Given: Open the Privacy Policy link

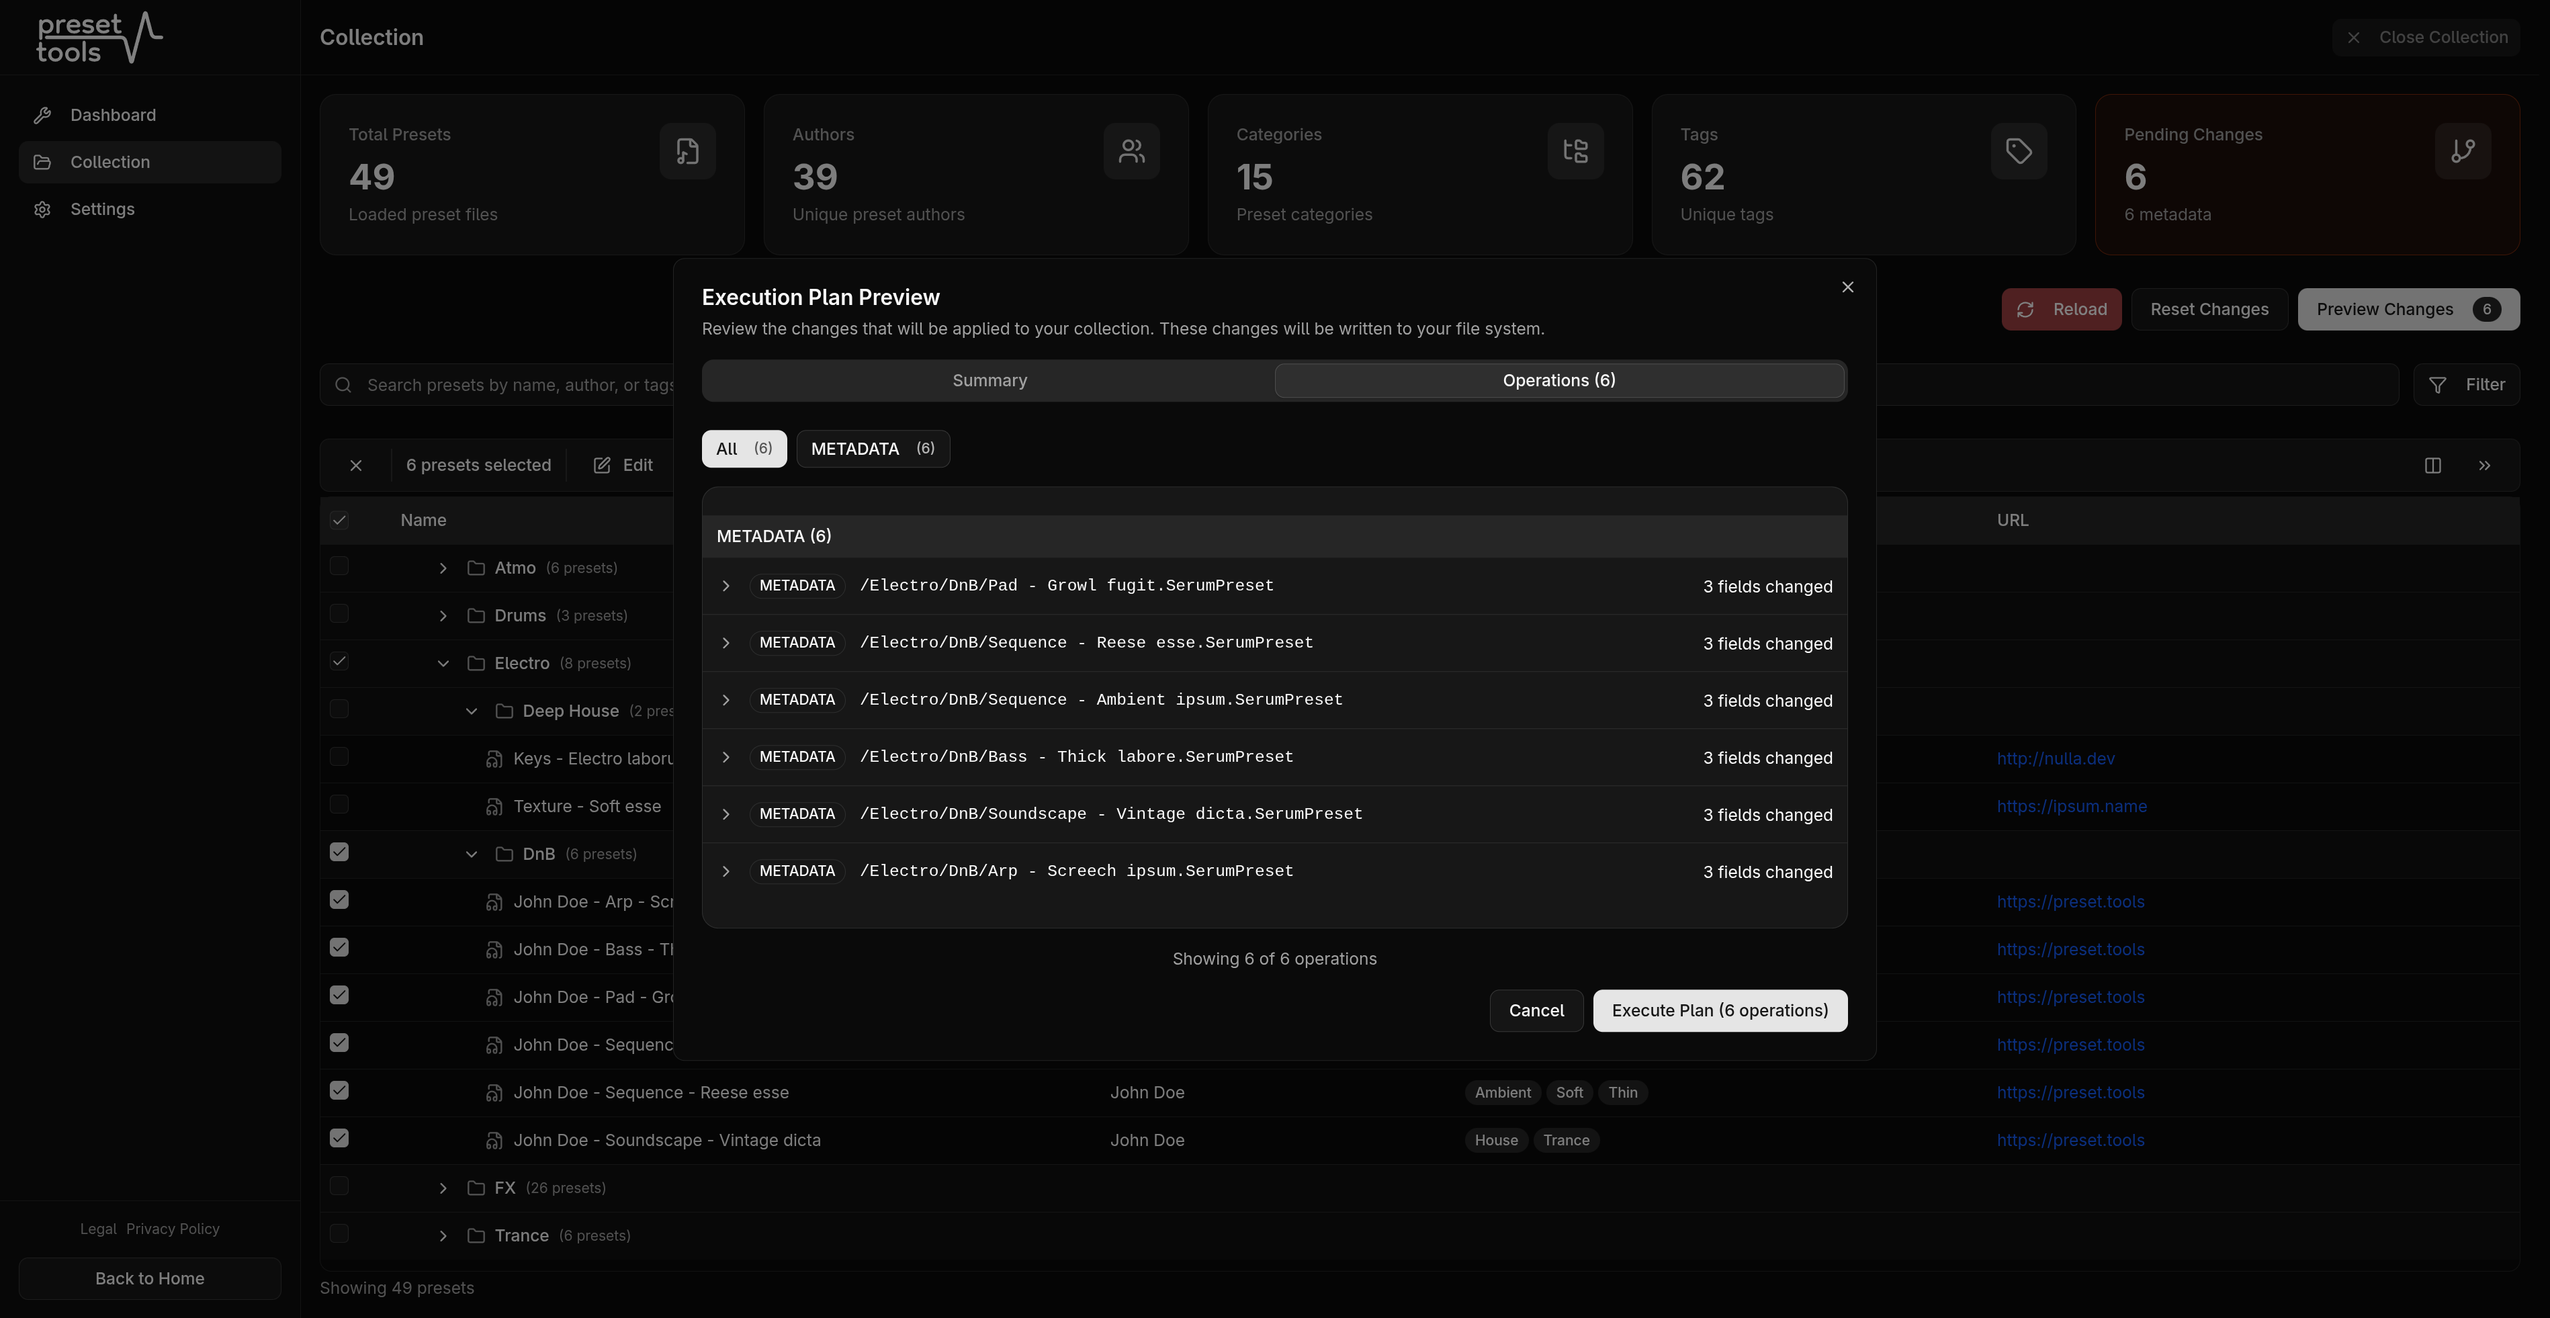Looking at the screenshot, I should pos(173,1228).
